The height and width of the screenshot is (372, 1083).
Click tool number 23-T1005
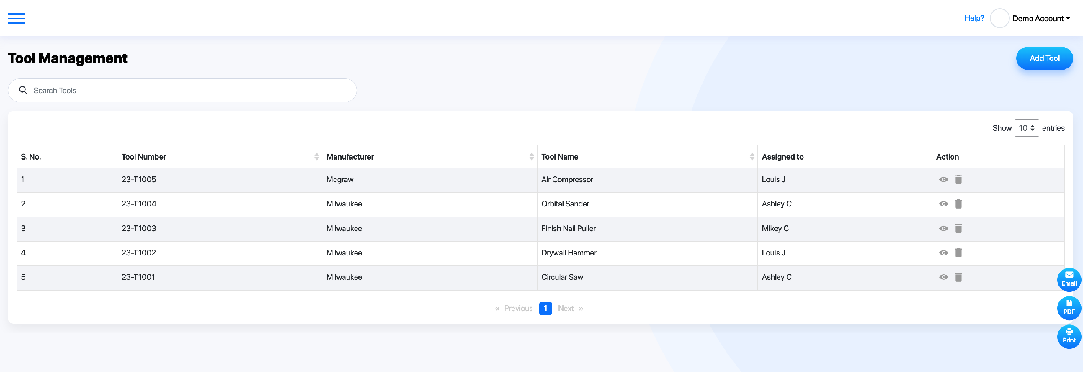139,179
